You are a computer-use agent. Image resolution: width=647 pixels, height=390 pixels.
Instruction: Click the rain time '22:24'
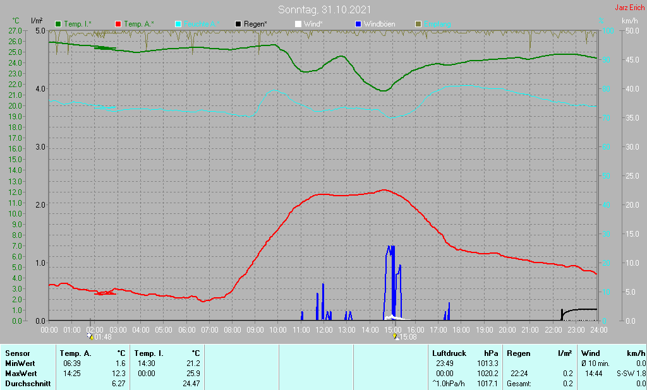[x=519, y=374]
